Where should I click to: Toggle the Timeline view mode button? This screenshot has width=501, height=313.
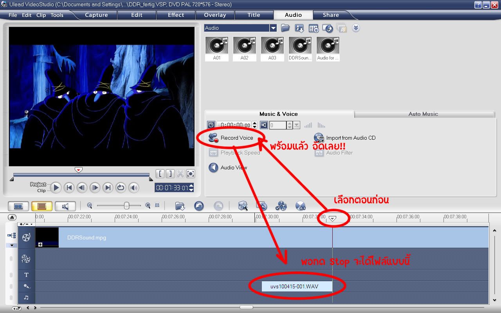pyautogui.click(x=41, y=206)
